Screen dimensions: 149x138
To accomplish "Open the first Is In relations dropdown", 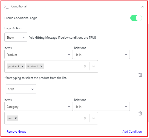I will click(102, 54).
